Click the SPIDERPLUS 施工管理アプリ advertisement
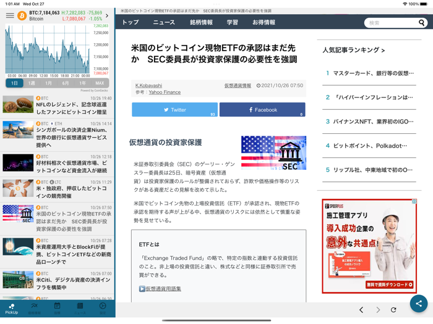 pos(369,246)
